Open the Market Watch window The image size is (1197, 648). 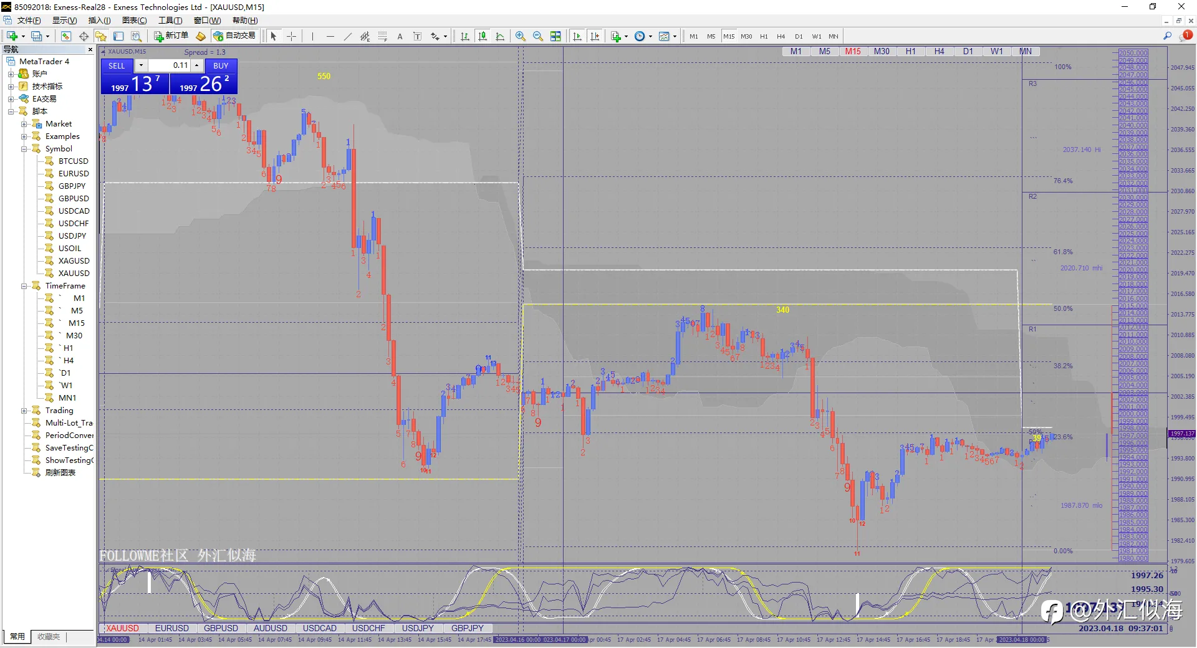tap(66, 36)
